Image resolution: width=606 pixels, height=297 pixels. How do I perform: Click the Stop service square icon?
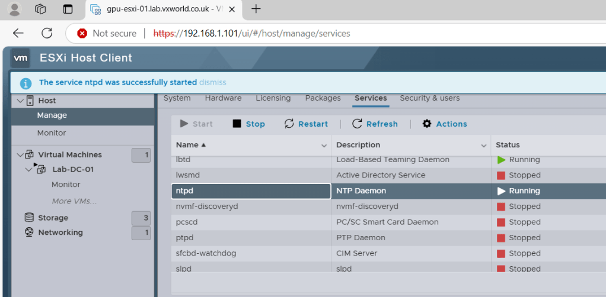(237, 124)
